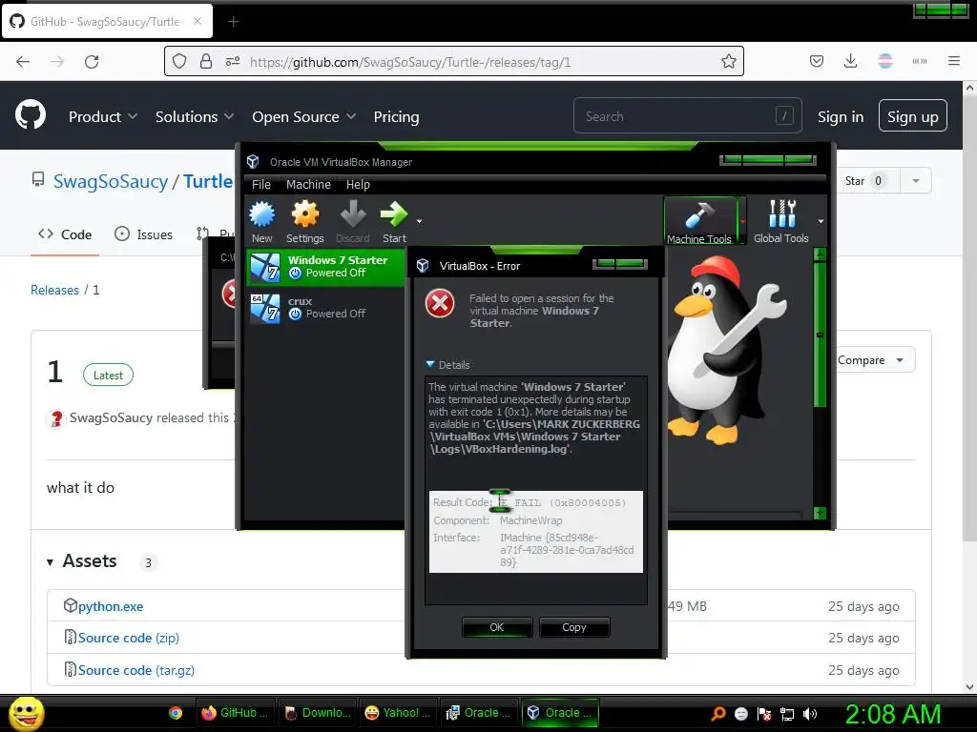This screenshot has height=732, width=977.
Task: Click the GitHub search field
Action: [x=687, y=115]
